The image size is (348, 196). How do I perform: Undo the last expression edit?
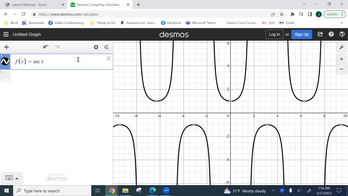tap(46, 47)
